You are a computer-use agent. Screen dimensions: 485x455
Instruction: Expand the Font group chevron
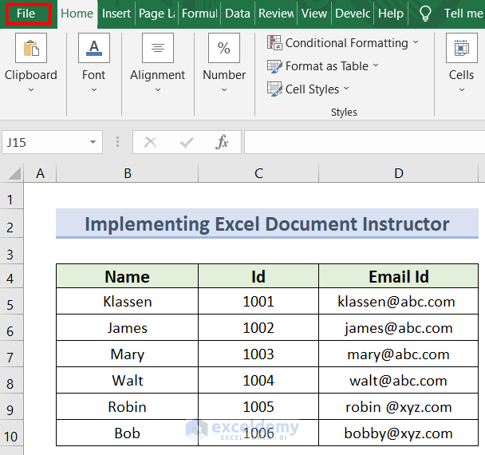point(94,89)
